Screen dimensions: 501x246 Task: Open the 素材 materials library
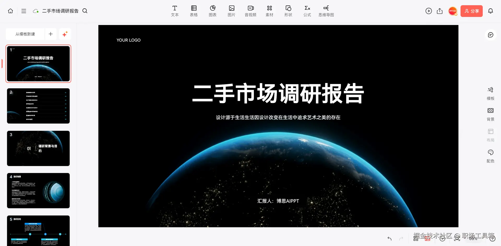(x=270, y=11)
